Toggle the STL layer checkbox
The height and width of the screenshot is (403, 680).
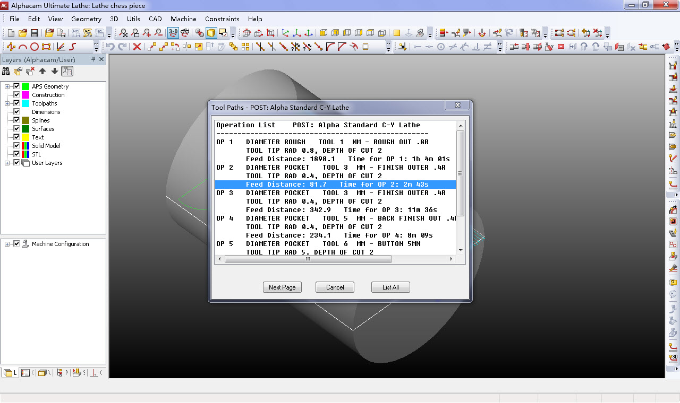(x=16, y=154)
